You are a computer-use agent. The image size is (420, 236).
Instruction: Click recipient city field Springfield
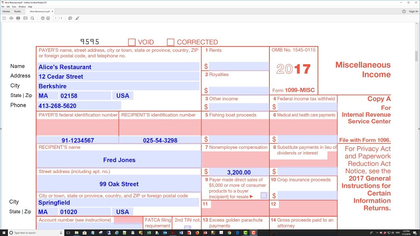[x=118, y=203]
